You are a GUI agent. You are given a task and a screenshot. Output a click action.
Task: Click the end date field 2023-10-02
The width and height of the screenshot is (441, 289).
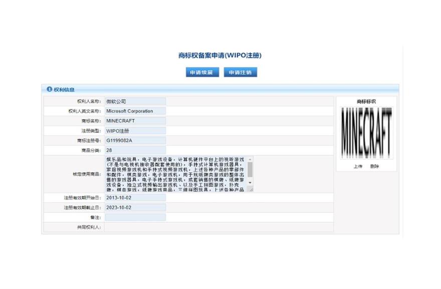tap(135, 207)
